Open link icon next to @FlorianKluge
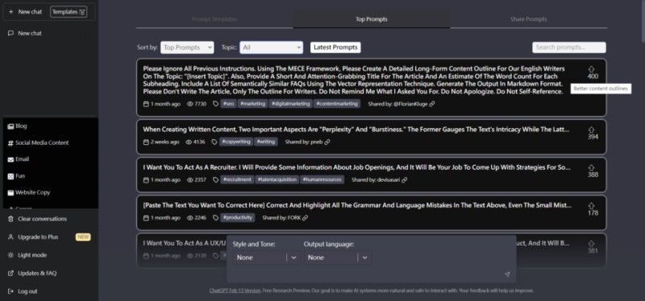Image resolution: width=645 pixels, height=301 pixels. pos(431,104)
